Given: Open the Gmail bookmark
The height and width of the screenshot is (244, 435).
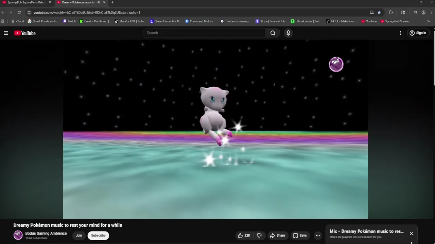Looking at the screenshot, I should pyautogui.click(x=43, y=21).
